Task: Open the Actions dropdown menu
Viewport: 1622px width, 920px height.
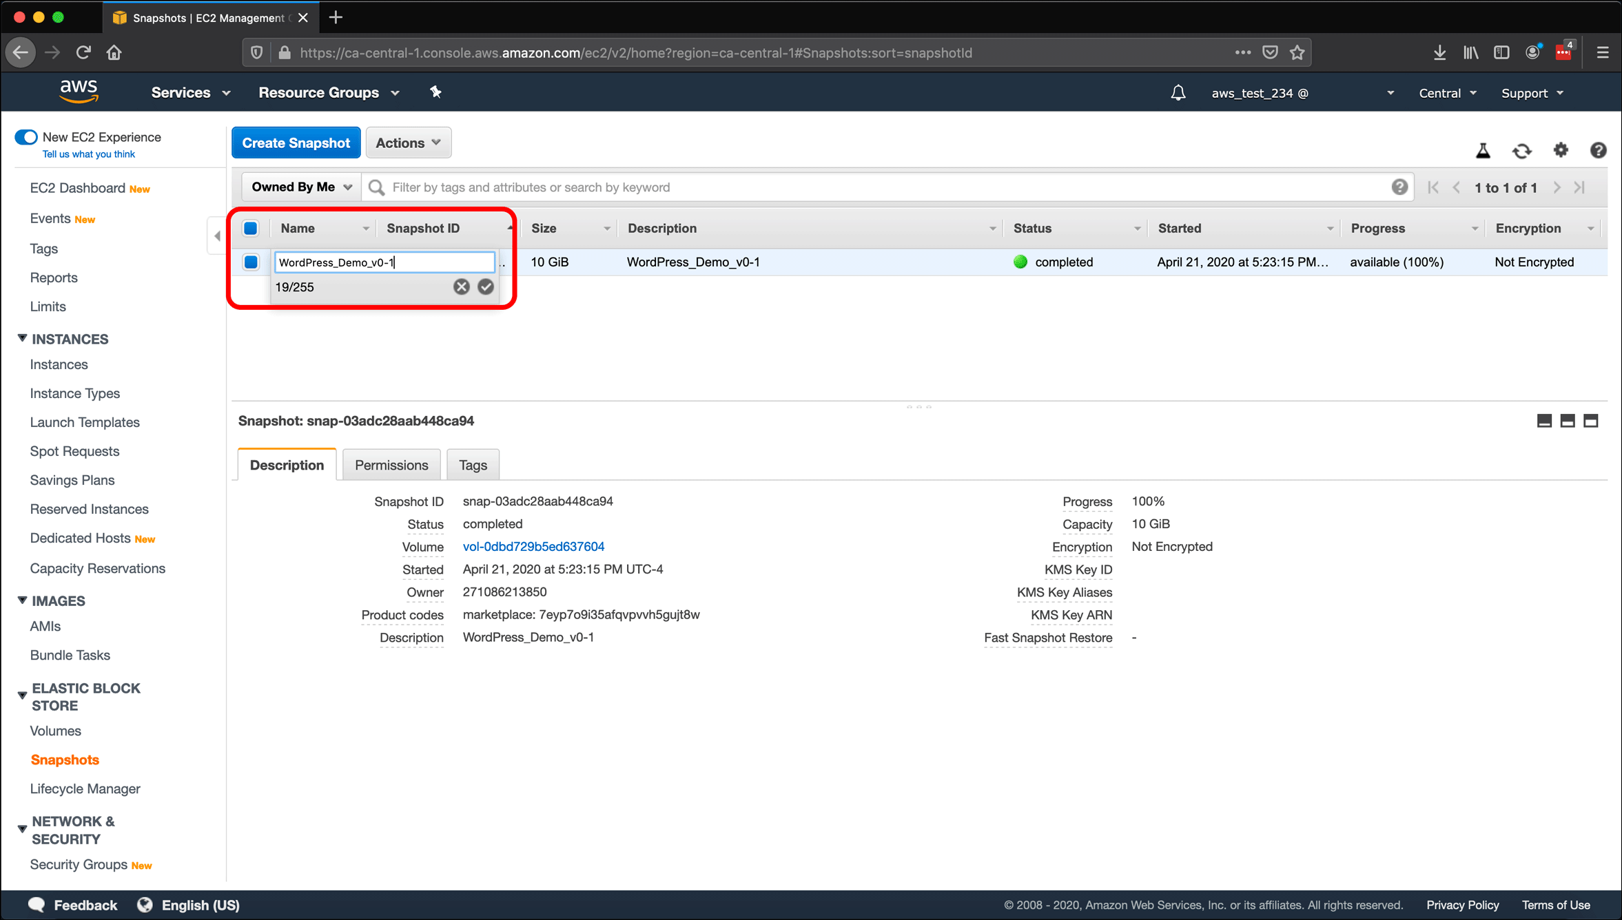Action: 407,143
